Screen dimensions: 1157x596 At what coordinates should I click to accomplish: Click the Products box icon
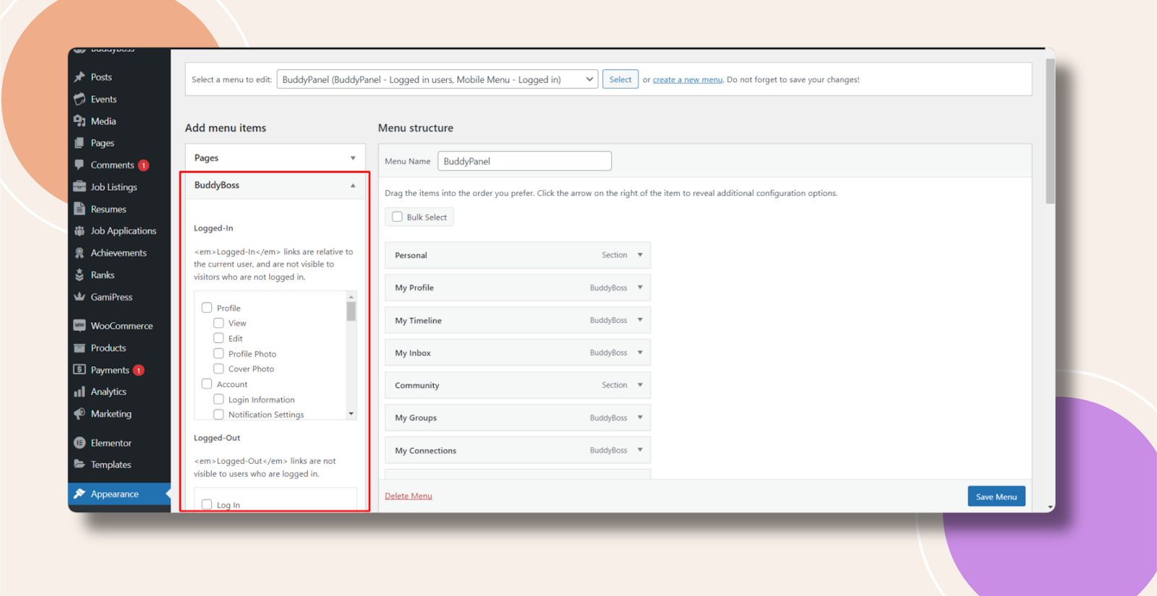(x=80, y=348)
